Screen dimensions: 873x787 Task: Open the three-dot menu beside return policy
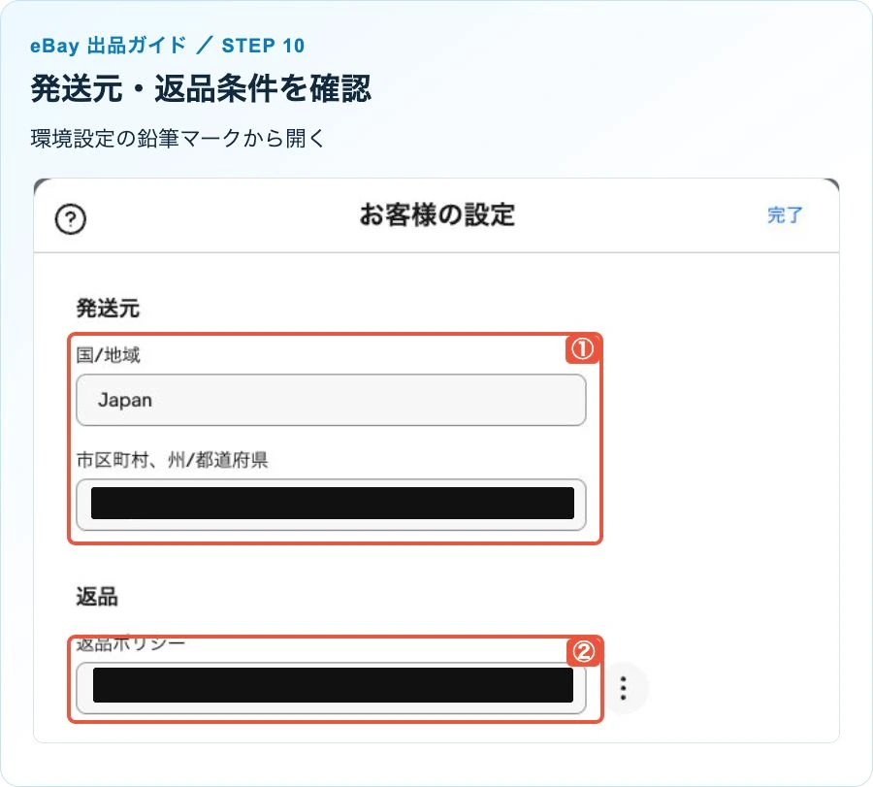pos(624,688)
